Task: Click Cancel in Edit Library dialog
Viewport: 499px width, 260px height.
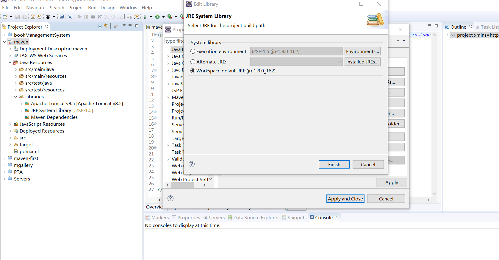Action: pos(368,164)
